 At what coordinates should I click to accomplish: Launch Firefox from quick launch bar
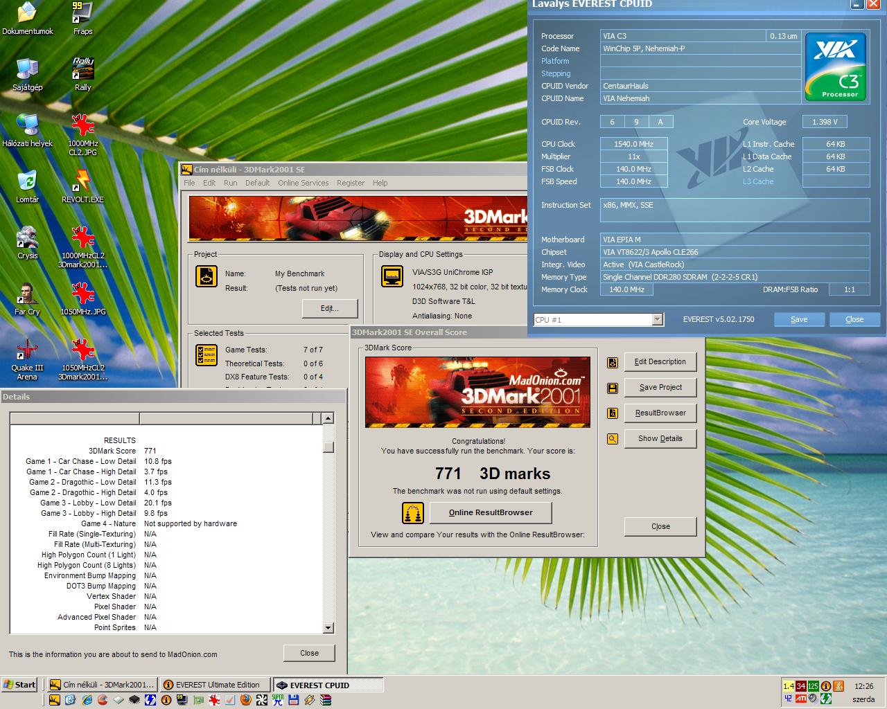pyautogui.click(x=246, y=700)
